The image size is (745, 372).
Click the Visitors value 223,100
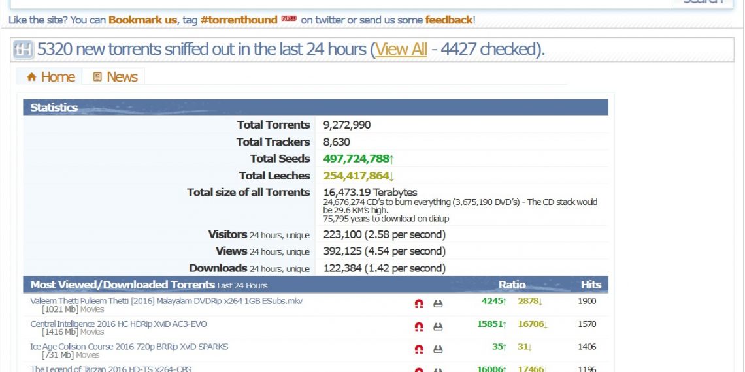pyautogui.click(x=384, y=234)
